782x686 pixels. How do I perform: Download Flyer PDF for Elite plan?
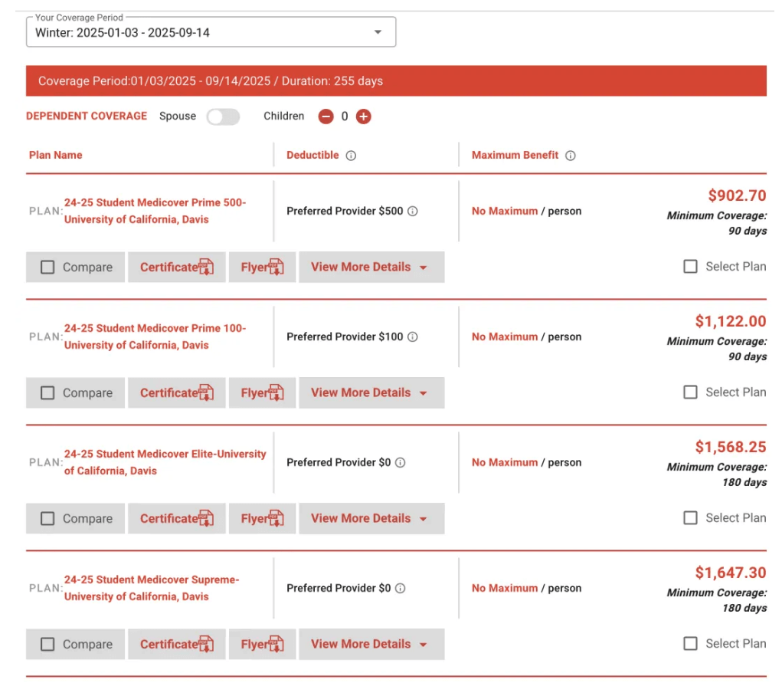pos(263,519)
